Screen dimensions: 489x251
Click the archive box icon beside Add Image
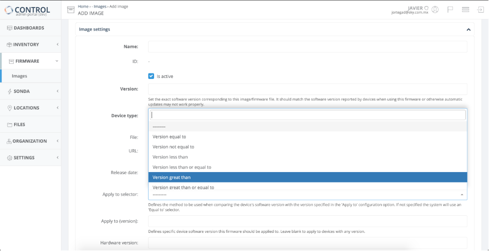coord(71,10)
